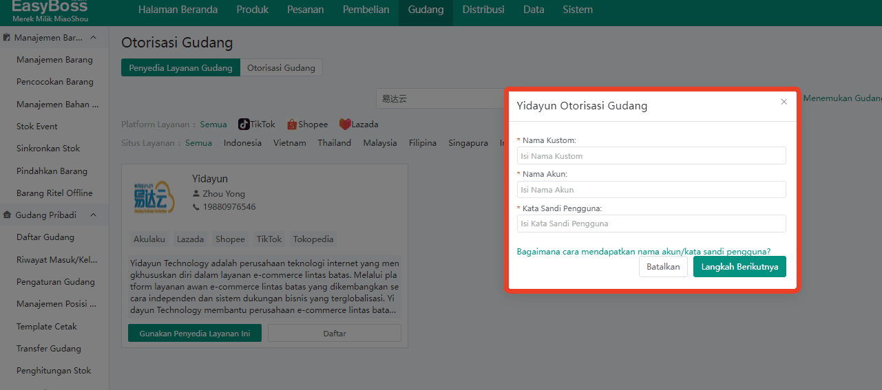This screenshot has height=390, width=882.
Task: Click the EasyBoss logo
Action: [x=50, y=11]
